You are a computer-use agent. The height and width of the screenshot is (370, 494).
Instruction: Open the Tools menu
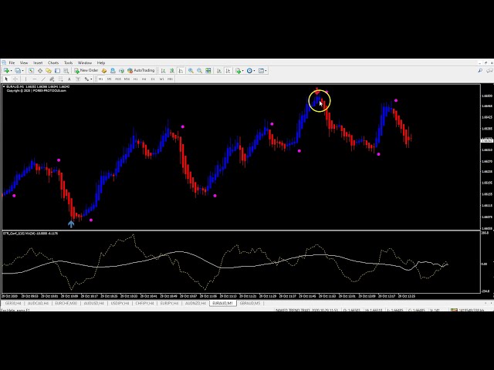tap(69, 62)
